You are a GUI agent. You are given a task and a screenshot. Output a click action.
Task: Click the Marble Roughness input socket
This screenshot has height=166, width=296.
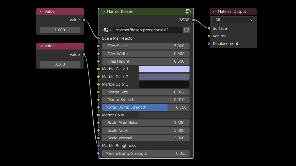98,146
